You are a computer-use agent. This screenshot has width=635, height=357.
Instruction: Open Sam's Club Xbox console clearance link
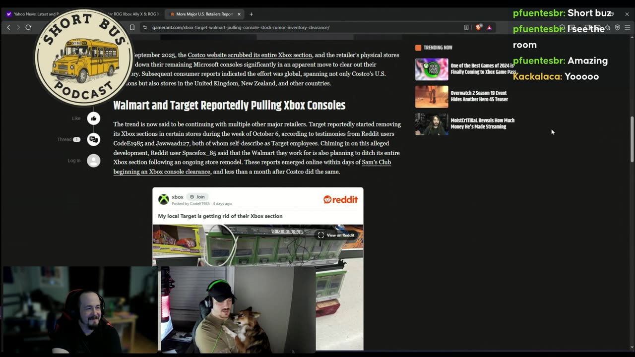coord(252,167)
